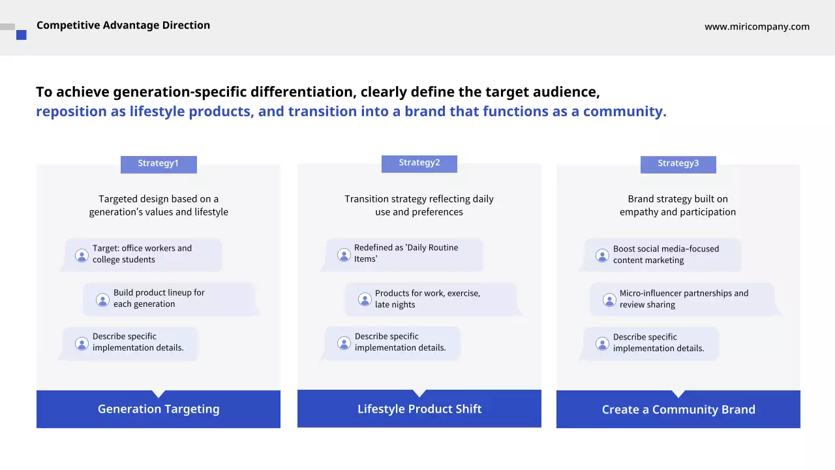The image size is (835, 470).
Task: Select the Strategy1 label tag
Action: 159,164
